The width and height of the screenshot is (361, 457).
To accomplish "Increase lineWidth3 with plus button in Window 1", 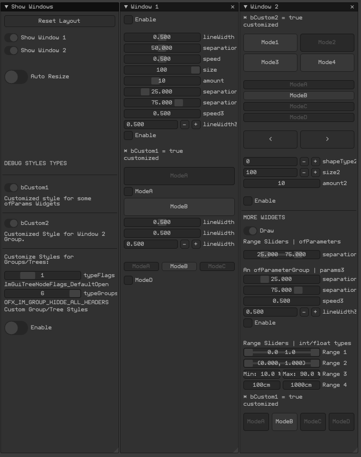I will pyautogui.click(x=196, y=124).
